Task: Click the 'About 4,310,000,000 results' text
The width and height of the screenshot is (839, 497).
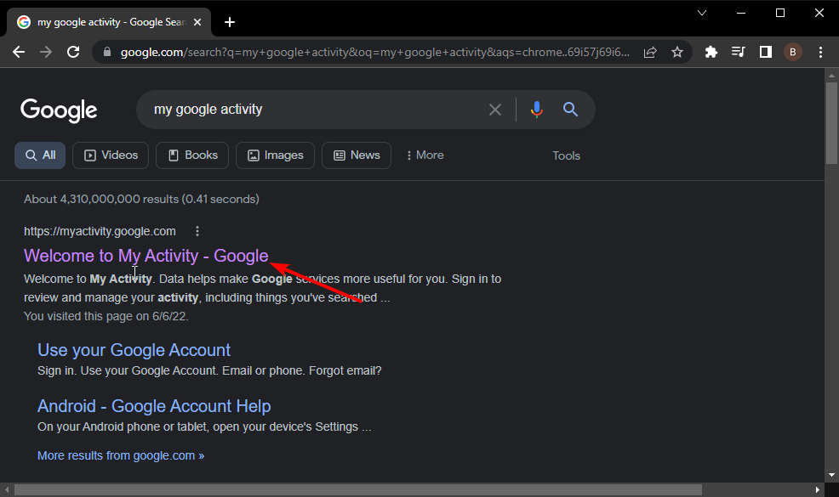Action: tap(141, 199)
